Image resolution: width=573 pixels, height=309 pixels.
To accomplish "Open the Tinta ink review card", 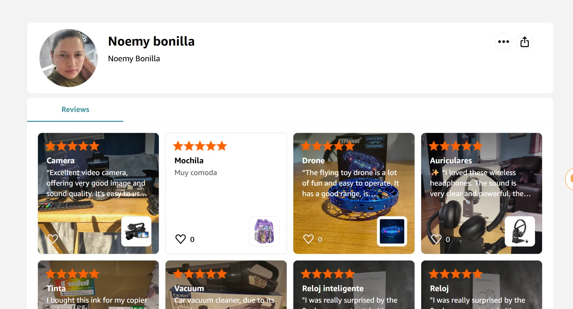I will point(98,285).
